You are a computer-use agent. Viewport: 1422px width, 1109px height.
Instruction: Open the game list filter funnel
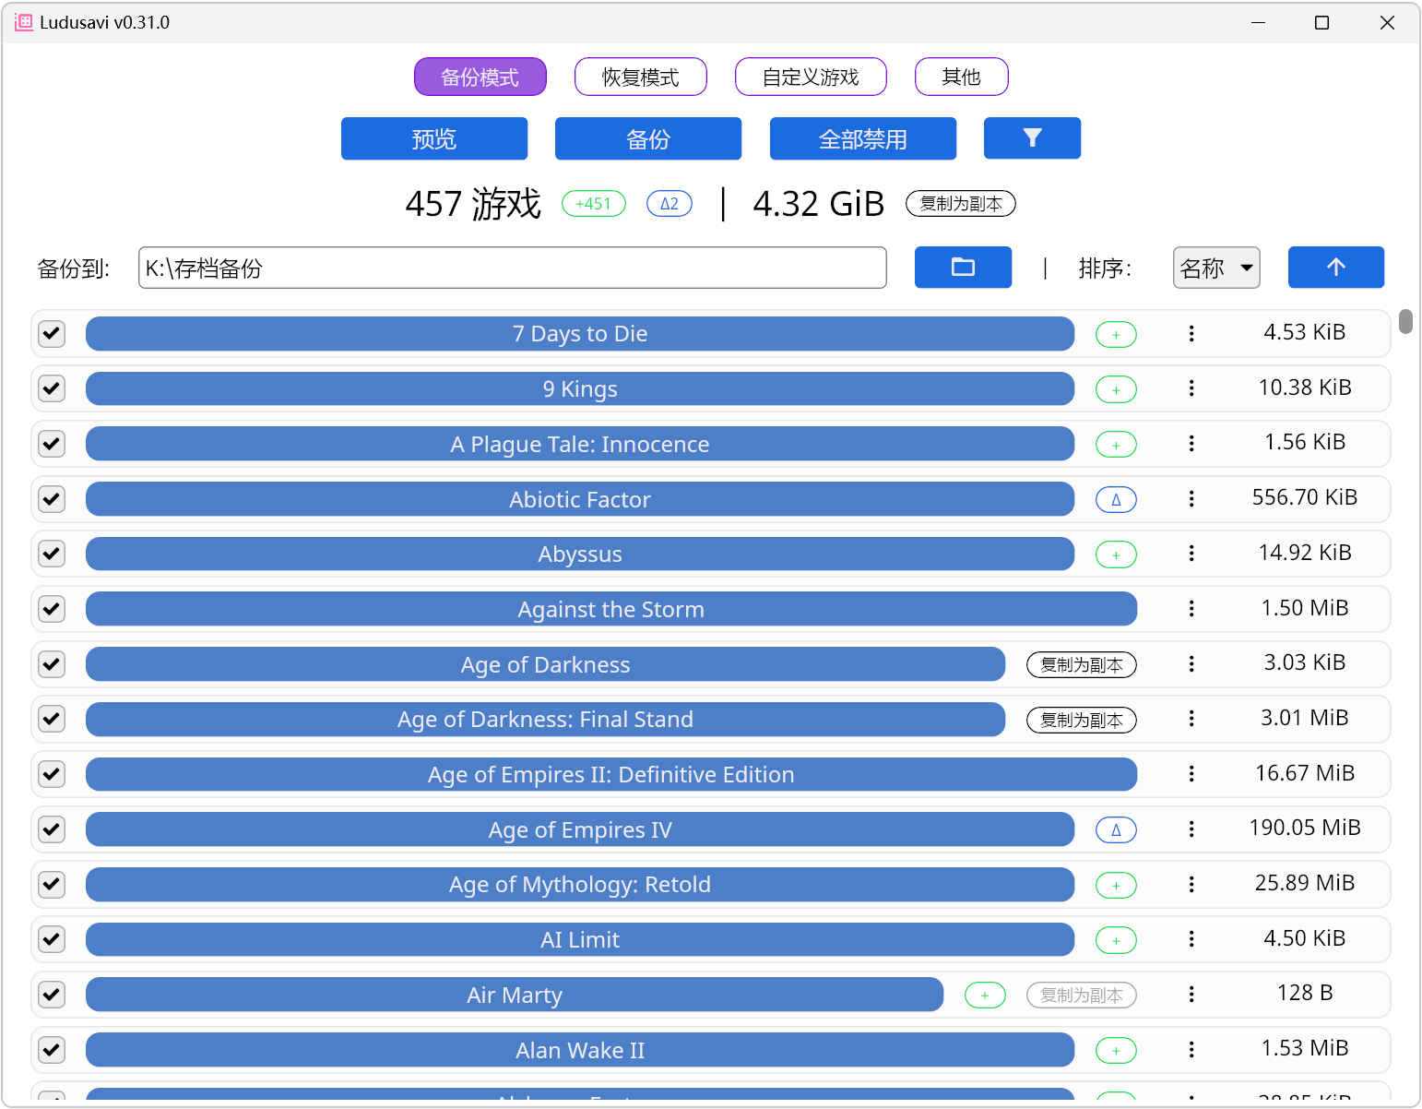point(1032,138)
